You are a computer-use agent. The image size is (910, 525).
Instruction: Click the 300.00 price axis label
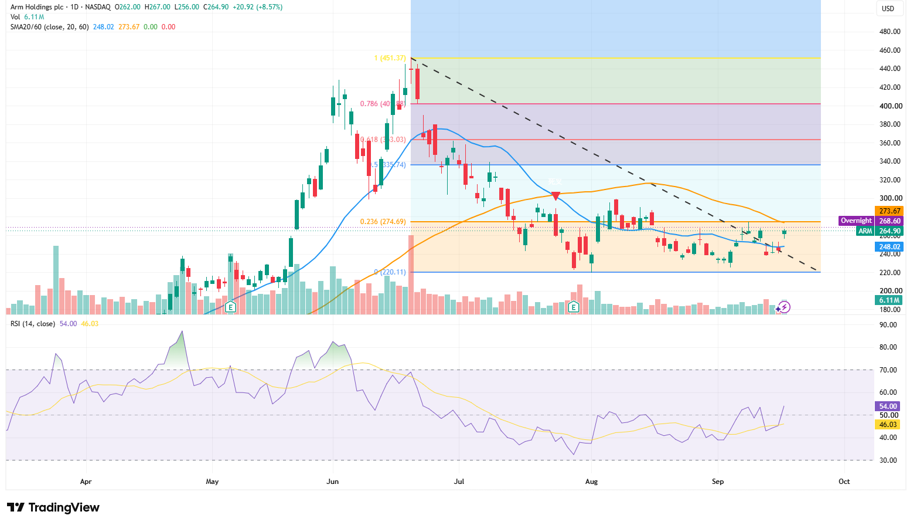pyautogui.click(x=890, y=198)
